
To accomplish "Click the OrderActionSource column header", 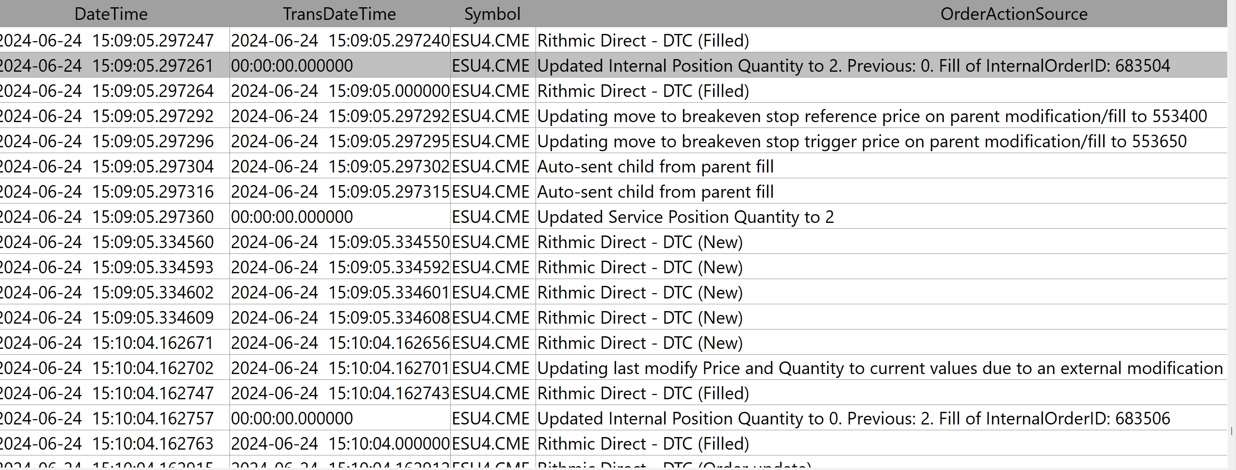I will 1014,14.
